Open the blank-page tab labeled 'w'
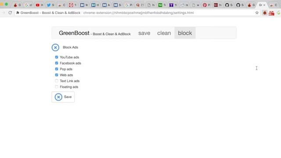The image size is (281, 158). click(x=195, y=5)
